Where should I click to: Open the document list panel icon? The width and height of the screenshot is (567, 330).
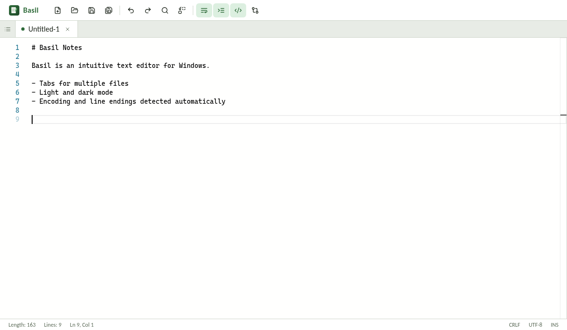click(x=8, y=29)
